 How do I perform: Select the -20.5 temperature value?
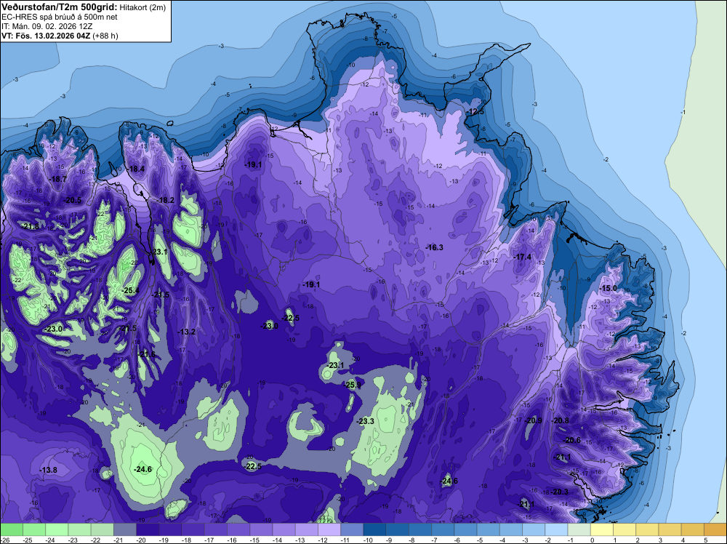coord(73,200)
